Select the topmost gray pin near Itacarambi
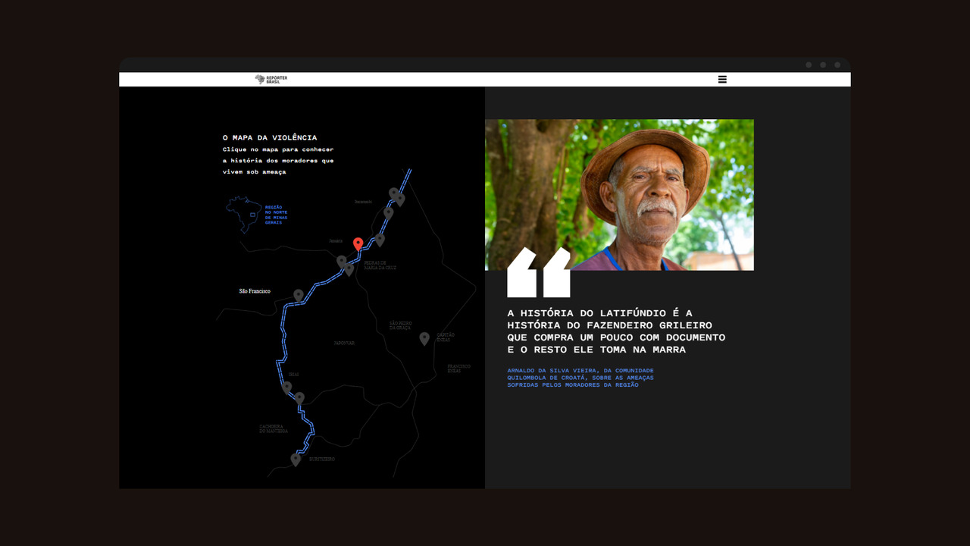The height and width of the screenshot is (546, 970). pyautogui.click(x=394, y=191)
